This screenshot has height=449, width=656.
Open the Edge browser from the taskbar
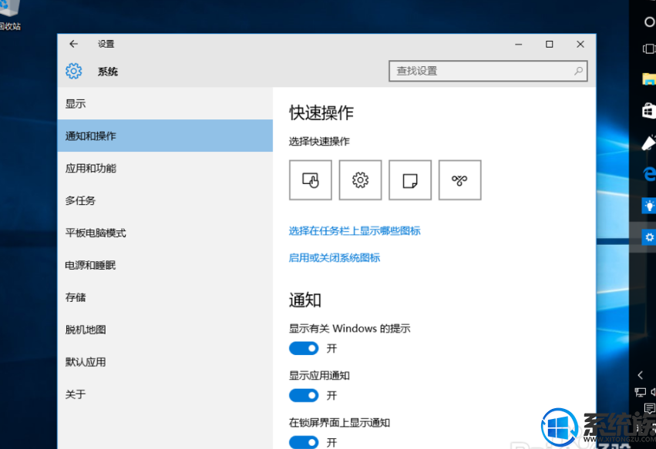[649, 173]
